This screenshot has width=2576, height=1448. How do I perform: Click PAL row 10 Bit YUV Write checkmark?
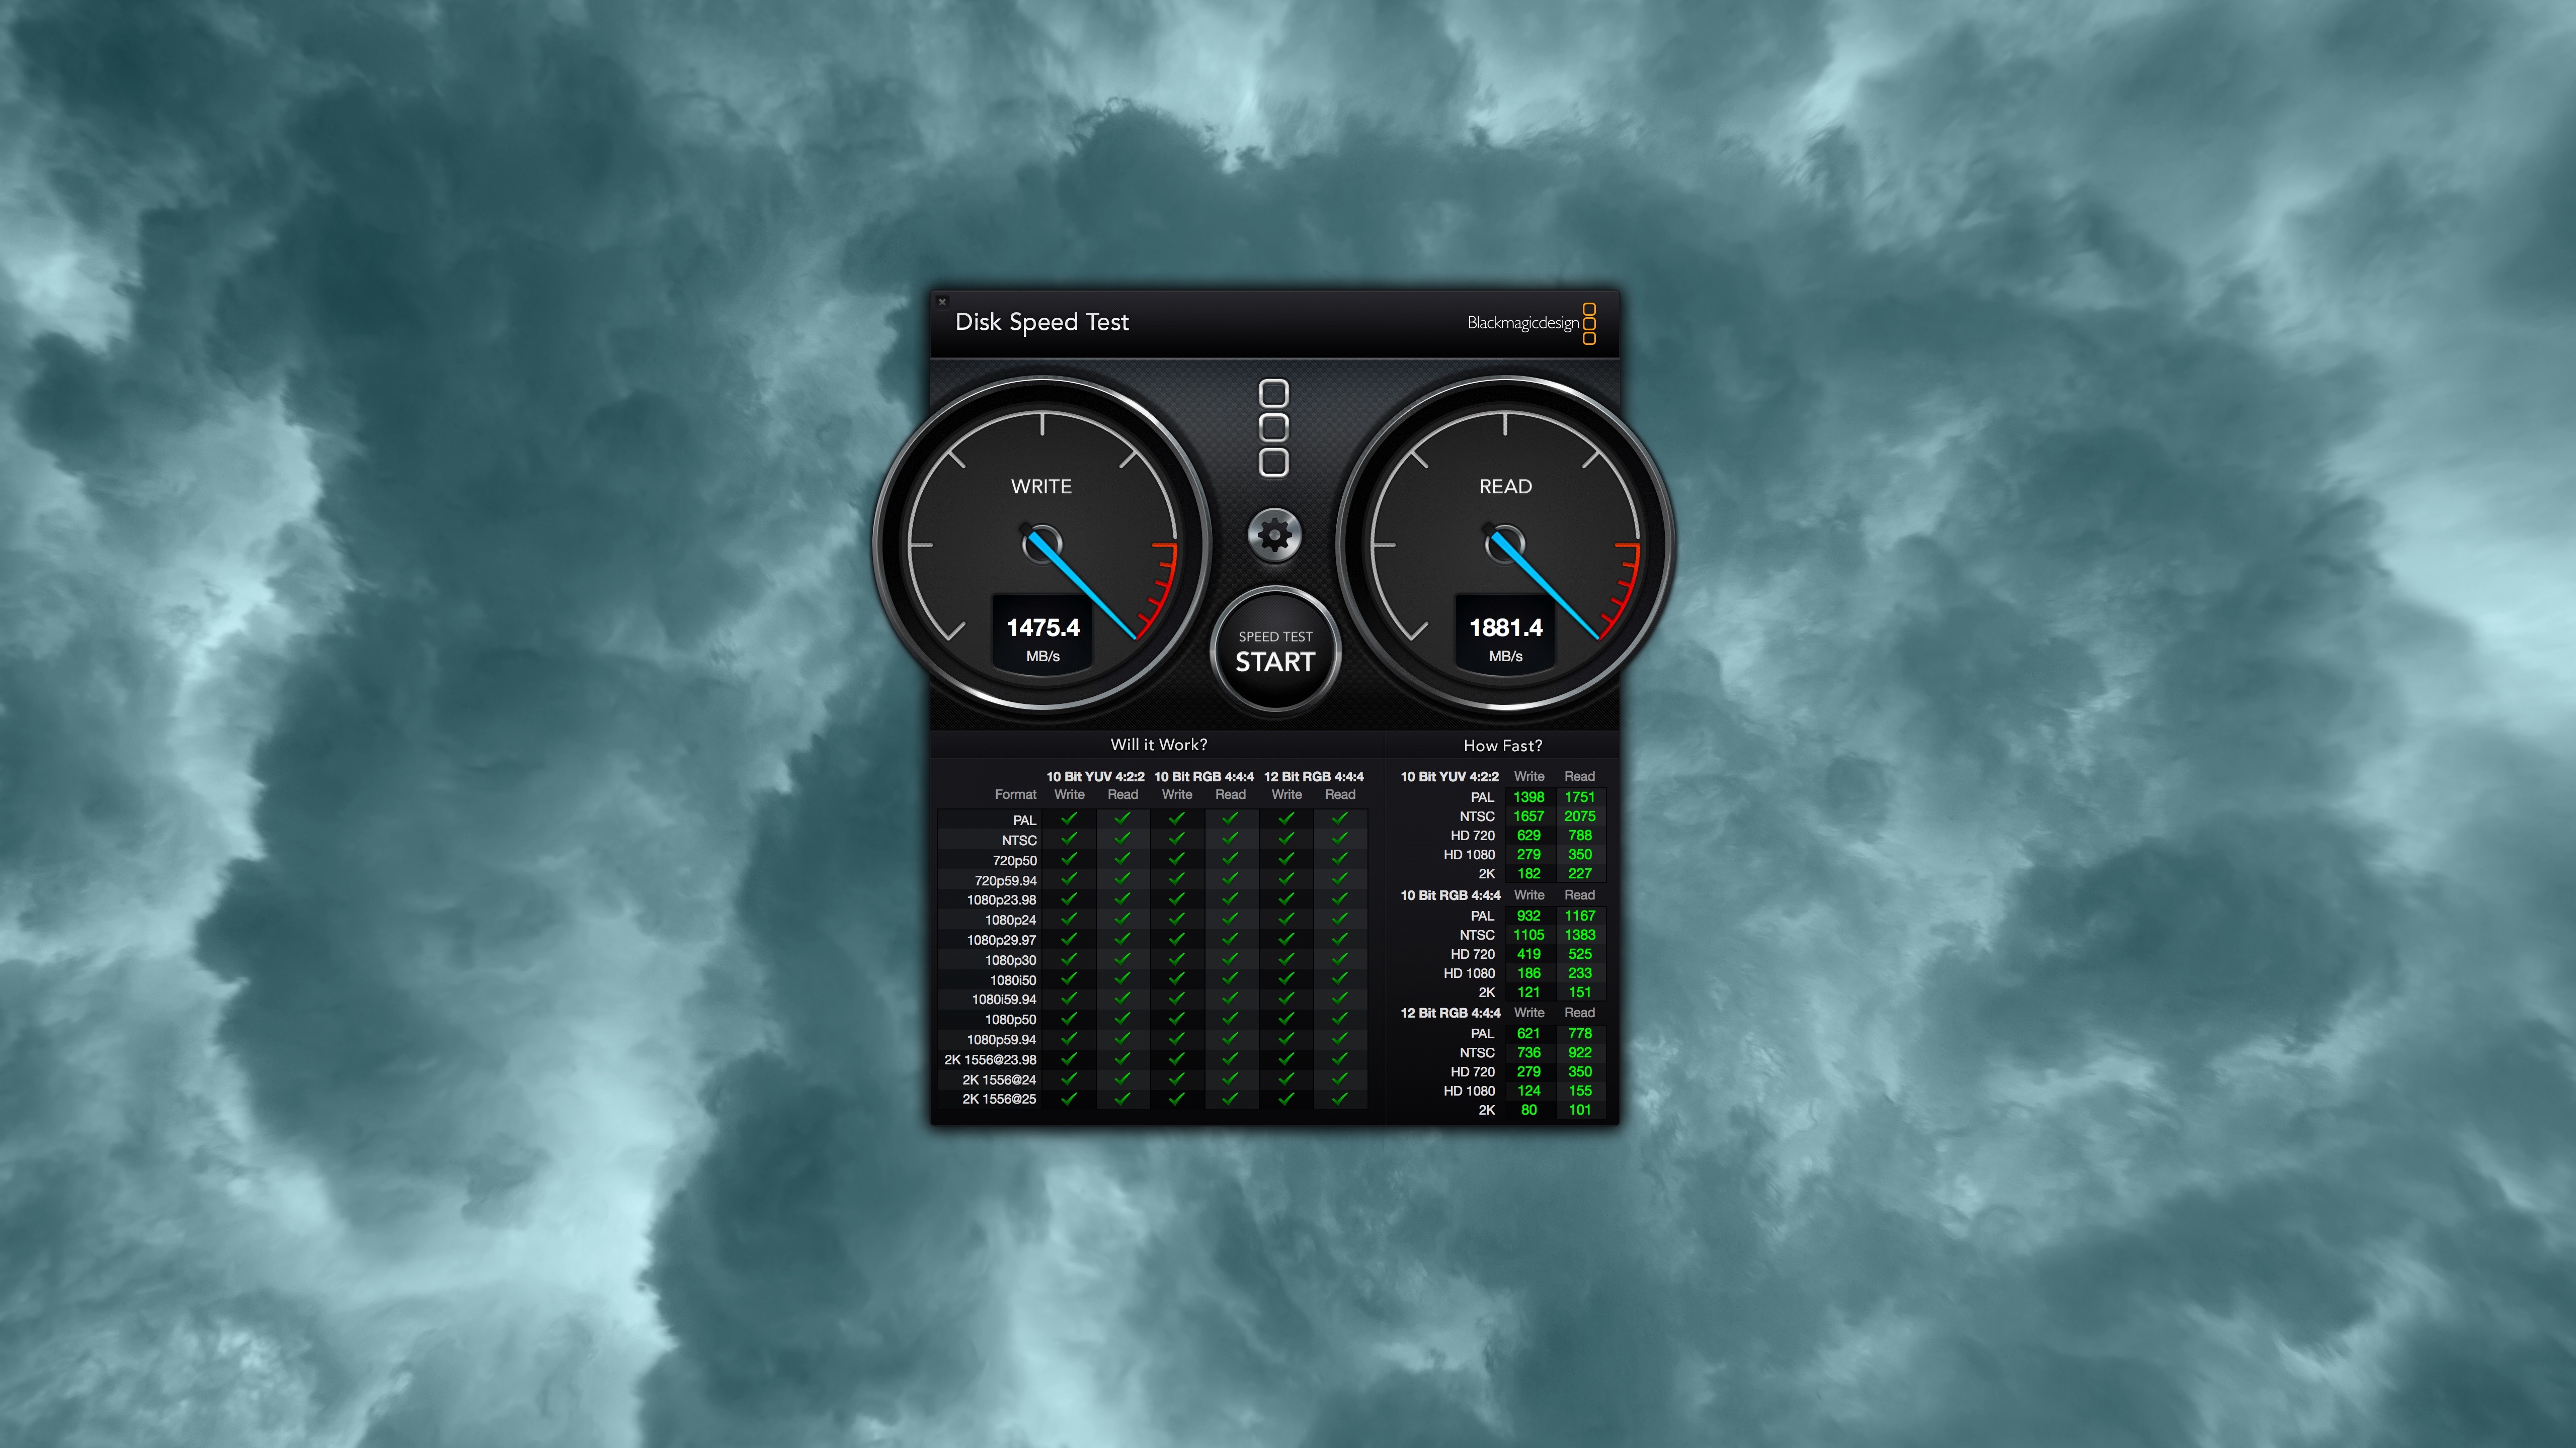[1069, 819]
